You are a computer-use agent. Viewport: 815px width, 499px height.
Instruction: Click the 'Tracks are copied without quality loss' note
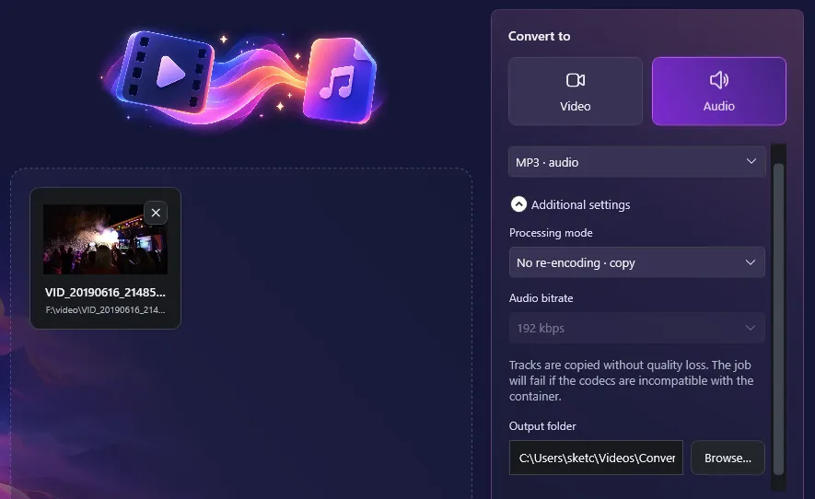tap(631, 380)
